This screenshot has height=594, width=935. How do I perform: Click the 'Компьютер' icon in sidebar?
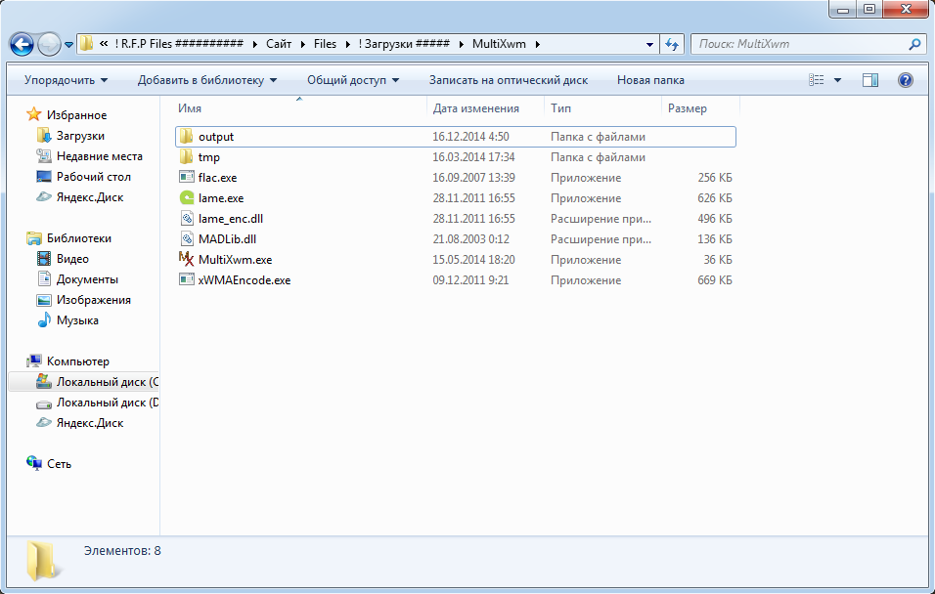pos(34,361)
